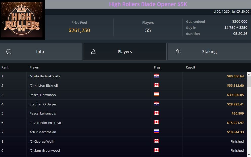Click the Staking dollar icon
Viewport: 251px width, 157px height.
(178, 51)
